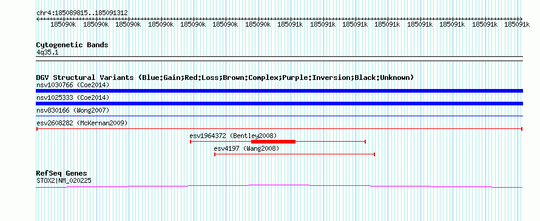Click the left arrow of the coordinate ruler

[x=38, y=19]
